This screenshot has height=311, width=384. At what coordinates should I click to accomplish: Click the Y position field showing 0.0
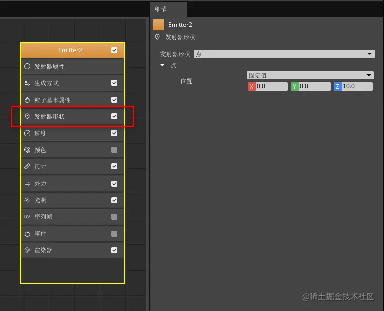click(314, 86)
